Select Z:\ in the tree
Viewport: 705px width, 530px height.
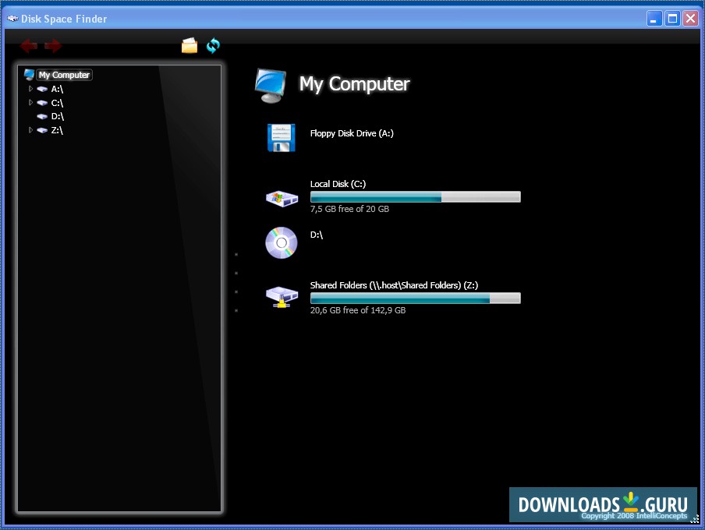(x=57, y=130)
